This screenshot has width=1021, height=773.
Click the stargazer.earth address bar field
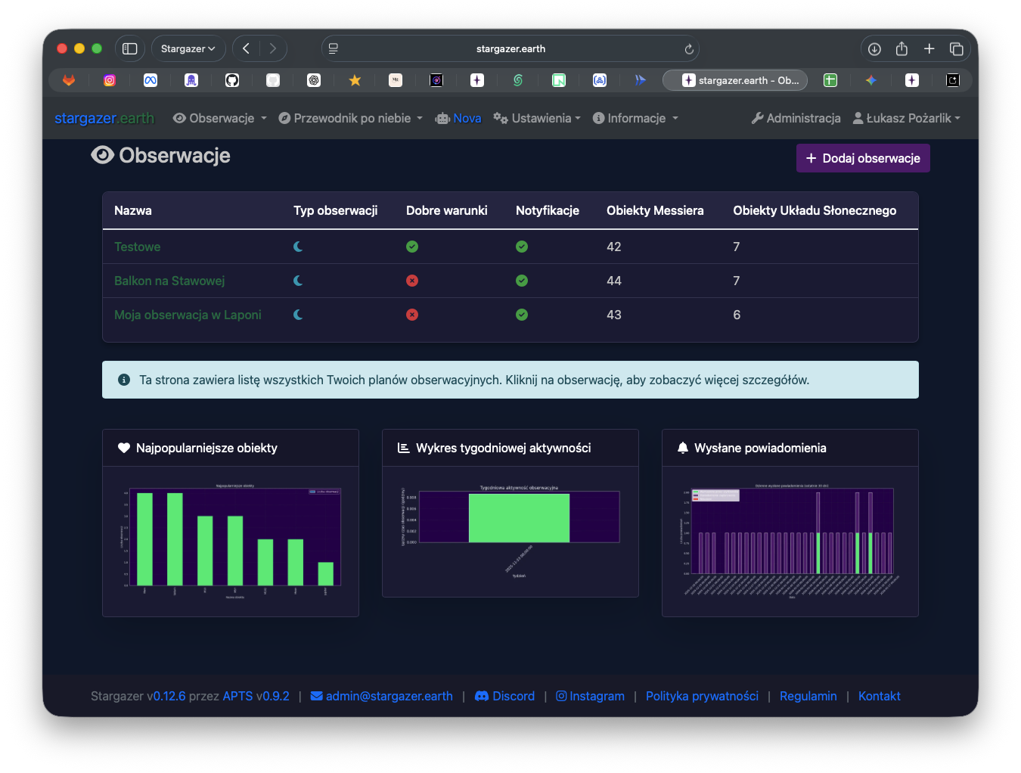click(510, 49)
